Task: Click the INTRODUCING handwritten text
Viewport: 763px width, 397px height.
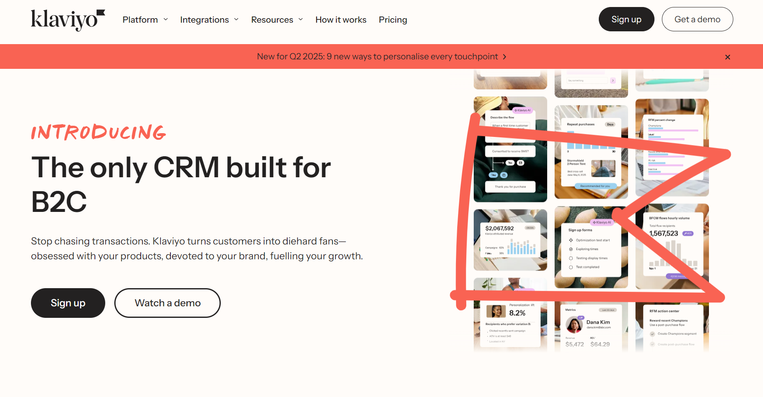Action: (x=98, y=132)
